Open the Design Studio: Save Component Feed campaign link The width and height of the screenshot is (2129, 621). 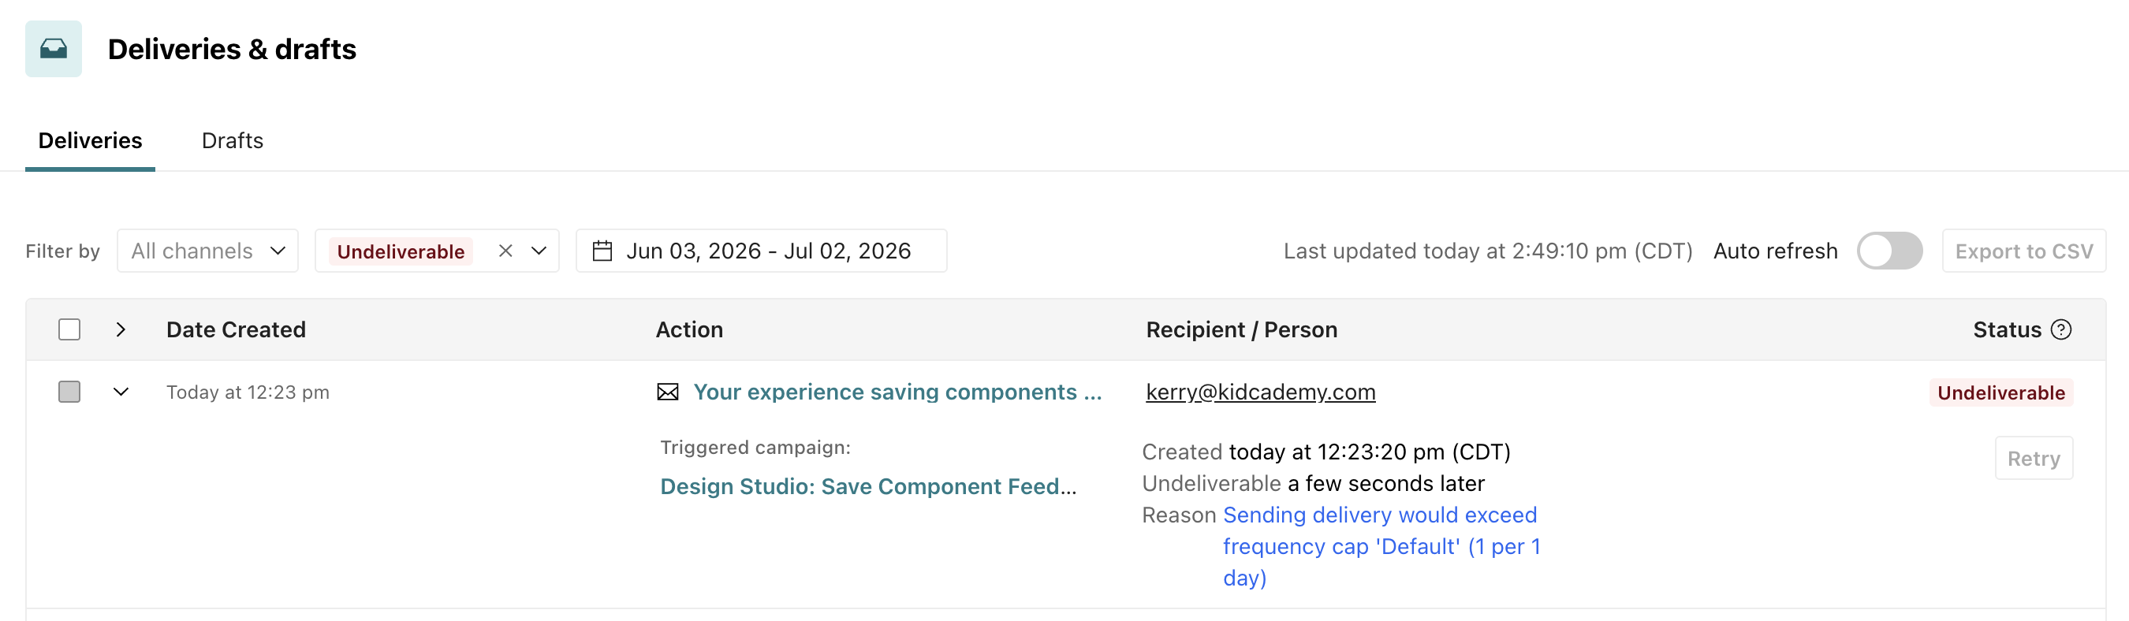868,487
